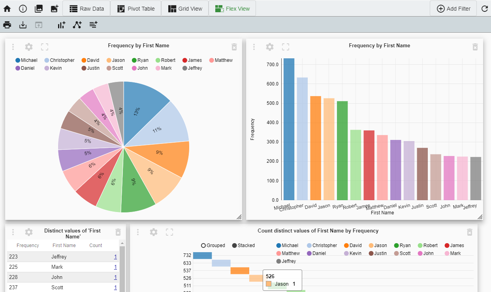Toggle Robert in bottom chart legend
This screenshot has width=491, height=292.
[427, 246]
